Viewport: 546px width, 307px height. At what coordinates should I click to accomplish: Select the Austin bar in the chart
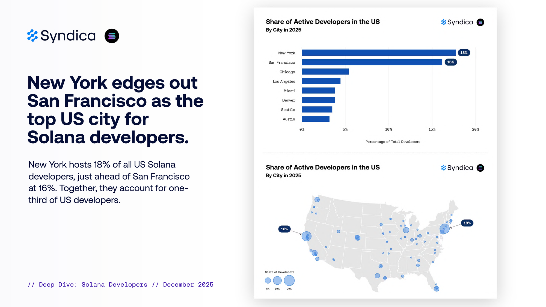tap(316, 119)
